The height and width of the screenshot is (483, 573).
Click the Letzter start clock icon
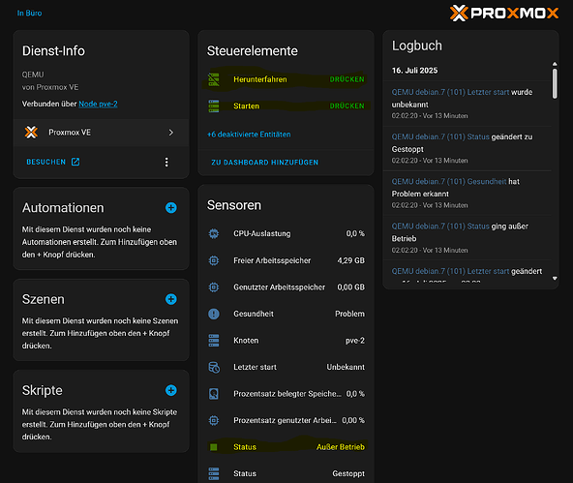pos(214,367)
